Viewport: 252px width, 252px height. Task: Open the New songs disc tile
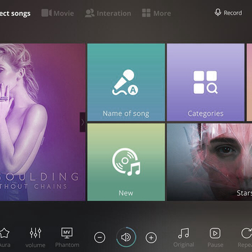click(x=126, y=162)
